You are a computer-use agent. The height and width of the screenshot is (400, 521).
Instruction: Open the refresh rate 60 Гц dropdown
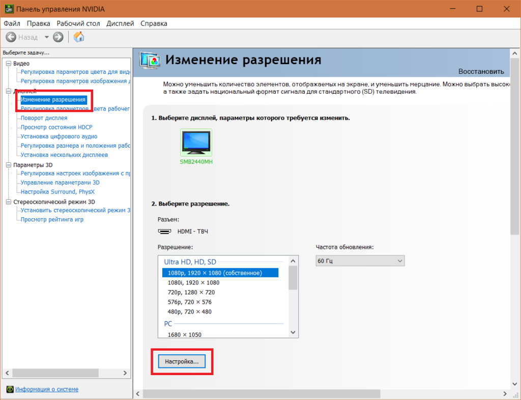pyautogui.click(x=360, y=261)
